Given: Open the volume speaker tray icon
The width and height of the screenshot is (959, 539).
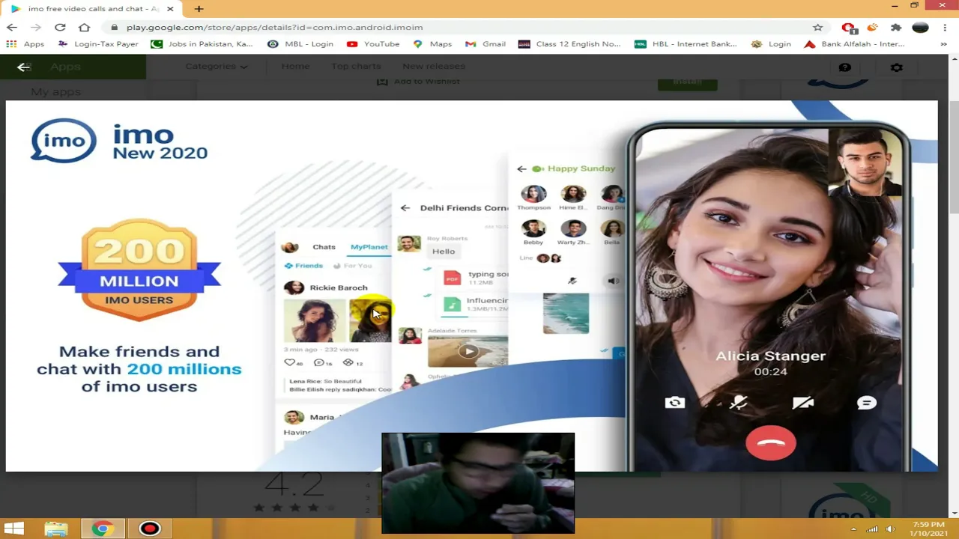Looking at the screenshot, I should coord(890,529).
